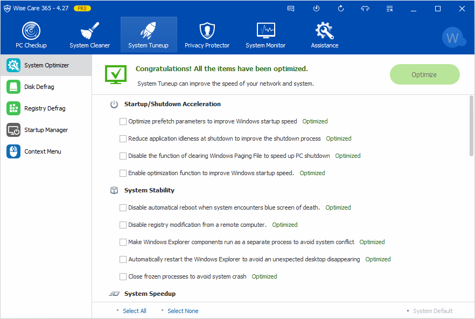The width and height of the screenshot is (475, 319).
Task: Click the System Tuneup tab label
Action: (148, 45)
